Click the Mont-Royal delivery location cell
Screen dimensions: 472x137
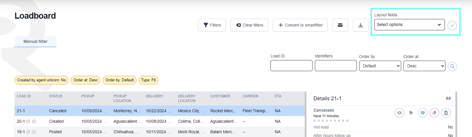click(192, 132)
